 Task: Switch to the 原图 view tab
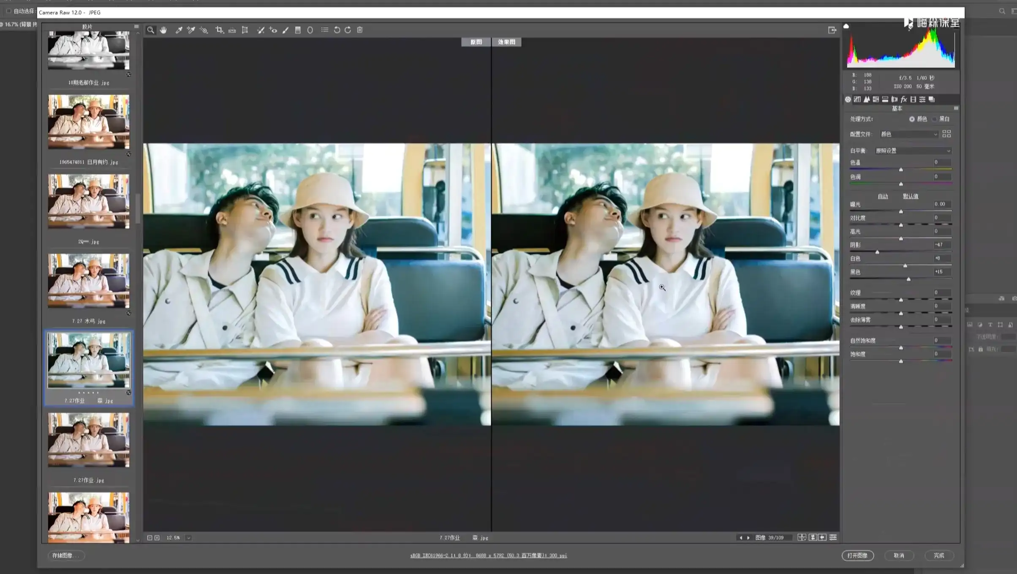(x=476, y=42)
